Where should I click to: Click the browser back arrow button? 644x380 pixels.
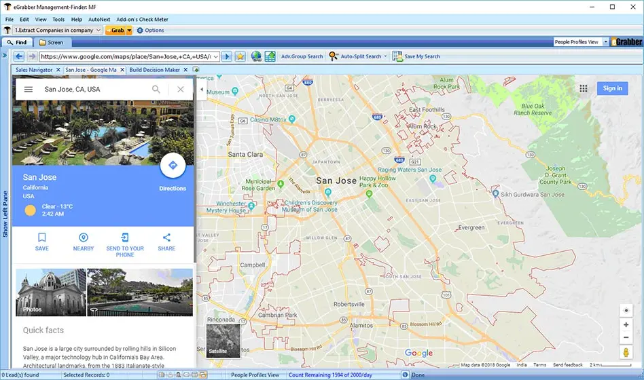tap(19, 56)
